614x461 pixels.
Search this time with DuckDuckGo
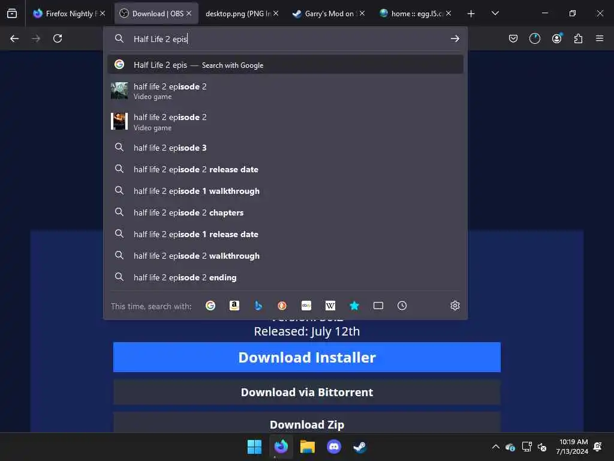pos(282,306)
